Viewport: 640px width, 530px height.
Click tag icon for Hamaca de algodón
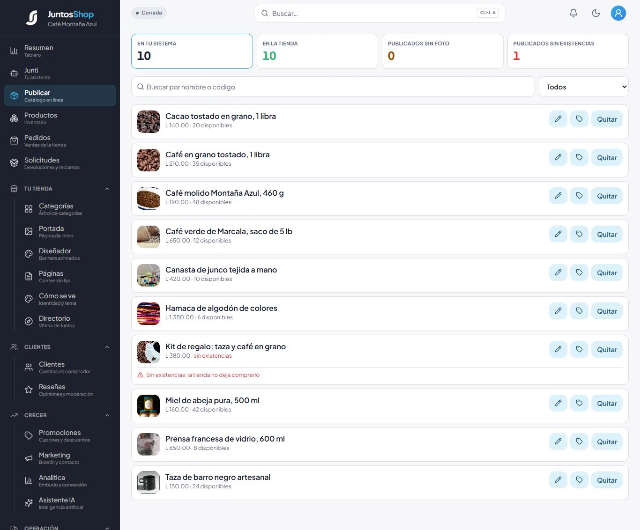point(579,311)
